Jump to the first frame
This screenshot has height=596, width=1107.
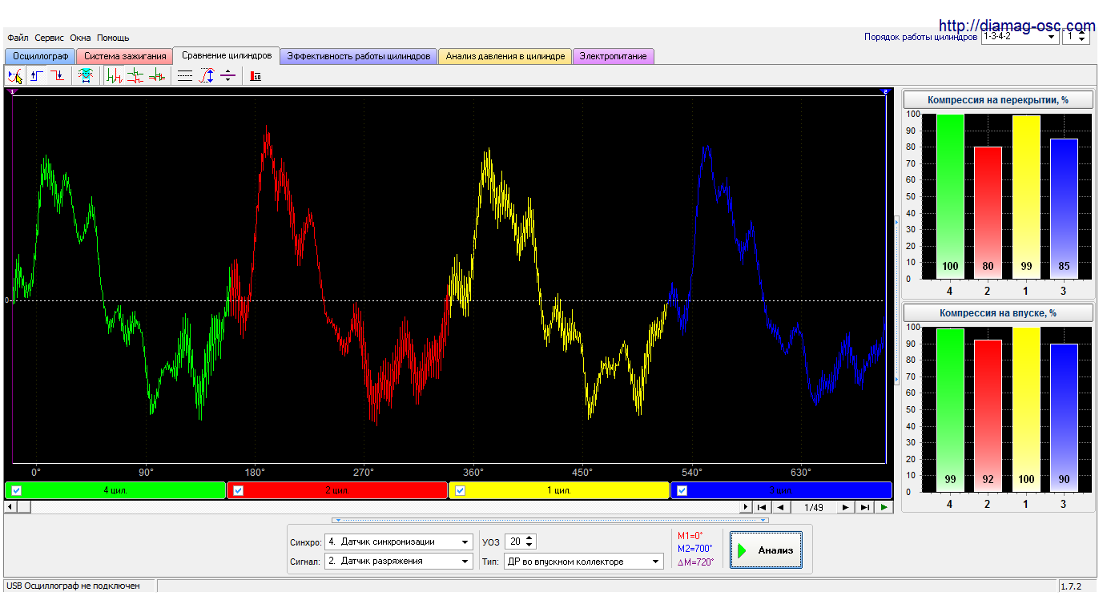point(762,507)
